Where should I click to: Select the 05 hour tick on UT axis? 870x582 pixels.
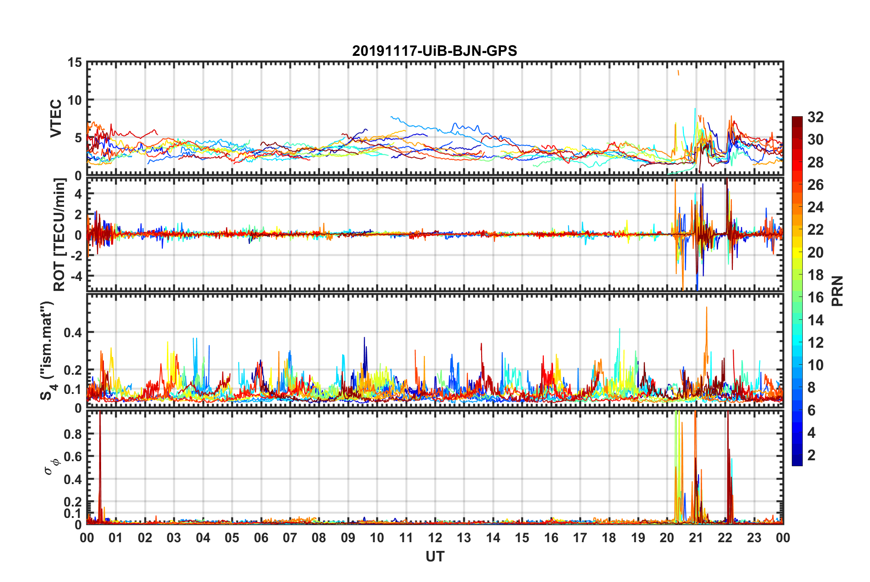(232, 538)
